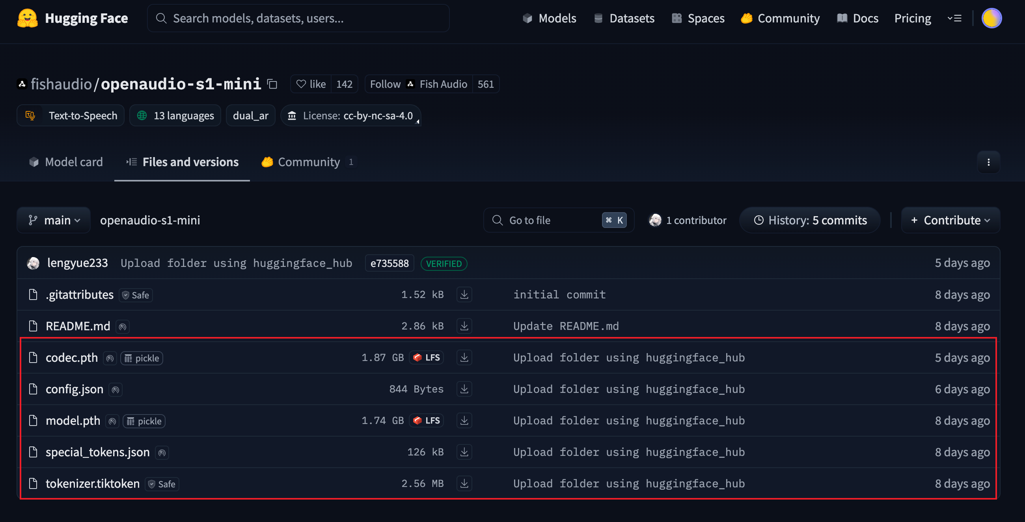Click the pickle badge on model.pth

(x=144, y=421)
